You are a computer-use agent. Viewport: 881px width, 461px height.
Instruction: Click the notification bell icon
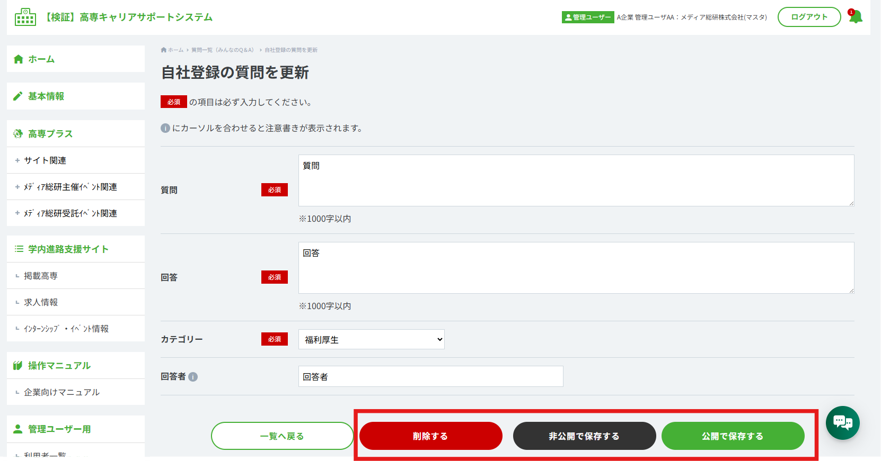pos(855,17)
